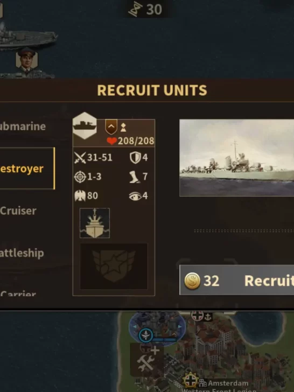Open the warship skill icon tile
The height and width of the screenshot is (392, 294).
pos(95,223)
